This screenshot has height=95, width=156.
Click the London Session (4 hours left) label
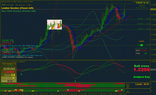[x=17, y=8]
